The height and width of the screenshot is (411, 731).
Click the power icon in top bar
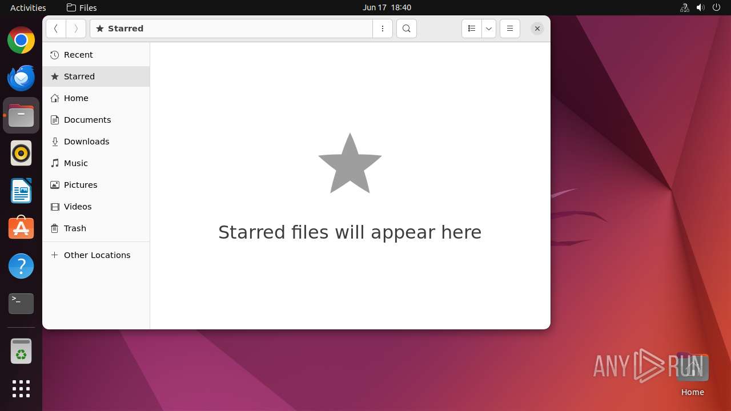click(x=717, y=7)
